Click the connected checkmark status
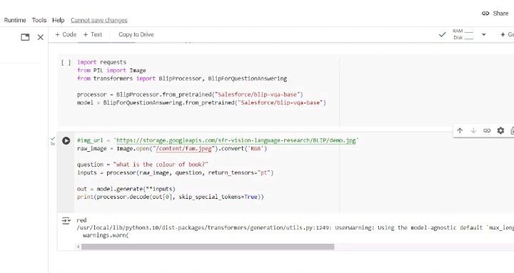 (442, 34)
